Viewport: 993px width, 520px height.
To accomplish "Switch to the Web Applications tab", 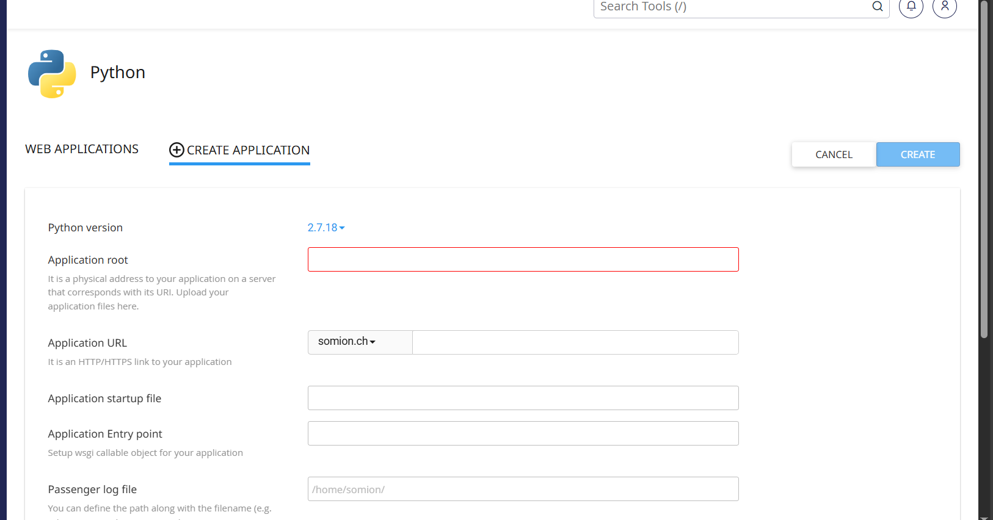I will 82,150.
